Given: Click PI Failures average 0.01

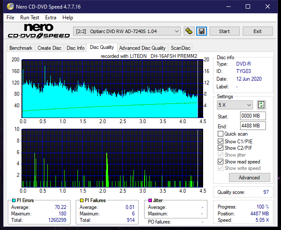Looking at the screenshot, I should [130, 207].
